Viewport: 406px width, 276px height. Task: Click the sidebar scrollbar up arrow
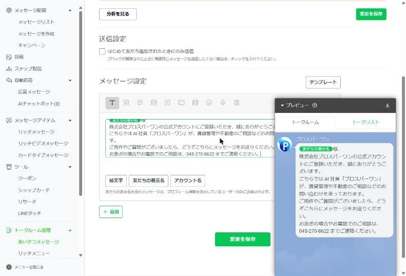click(81, 8)
